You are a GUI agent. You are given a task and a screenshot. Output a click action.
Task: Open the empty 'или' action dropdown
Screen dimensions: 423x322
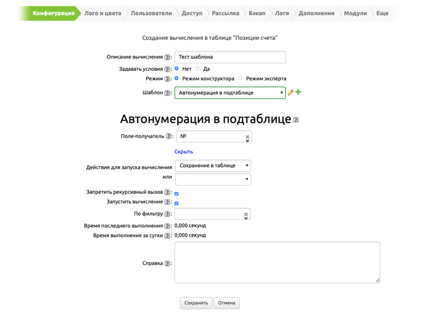(x=213, y=179)
